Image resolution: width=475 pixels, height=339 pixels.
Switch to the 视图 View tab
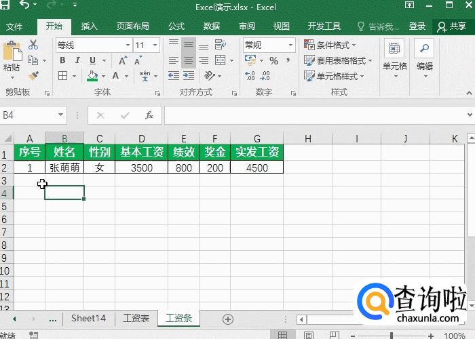(x=282, y=26)
